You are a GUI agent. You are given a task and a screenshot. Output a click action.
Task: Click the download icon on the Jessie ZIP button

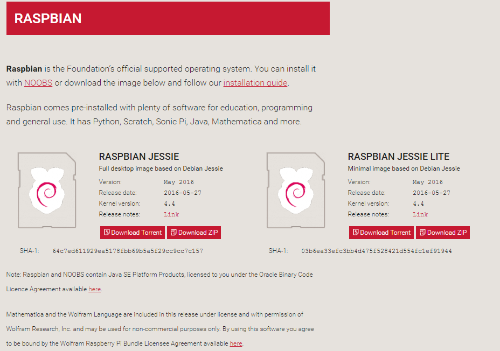pyautogui.click(x=174, y=233)
